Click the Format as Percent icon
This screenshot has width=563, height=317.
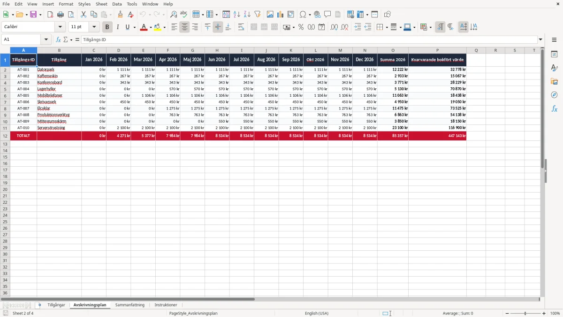[301, 27]
